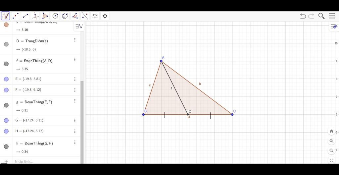
Task: Reset view with the home button
Action: point(331,131)
